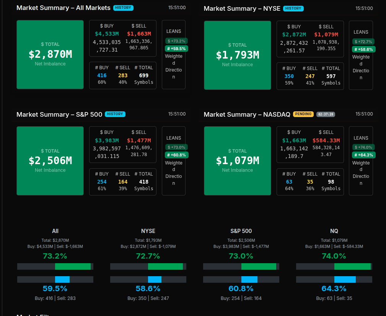Click the 02:37:28 countdown timer badge
The image size is (386, 316).
pyautogui.click(x=326, y=114)
